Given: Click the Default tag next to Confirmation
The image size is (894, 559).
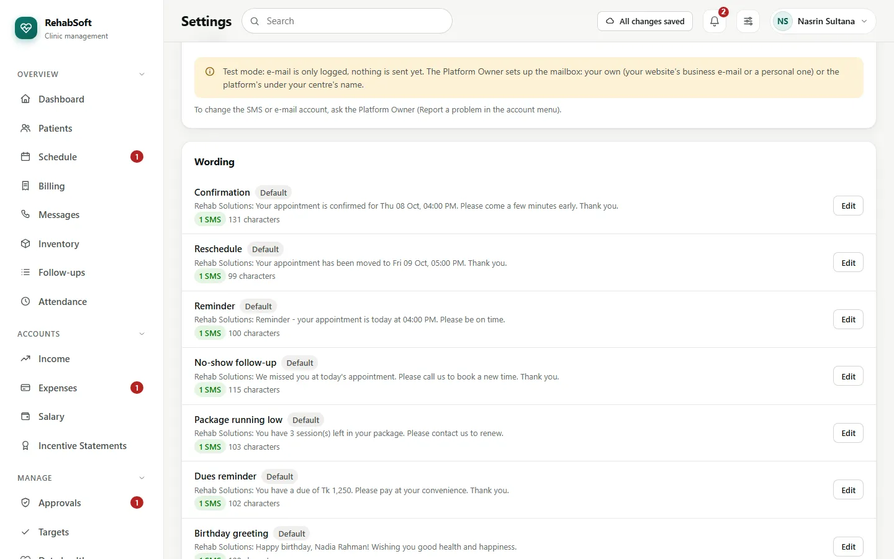Looking at the screenshot, I should tap(273, 193).
